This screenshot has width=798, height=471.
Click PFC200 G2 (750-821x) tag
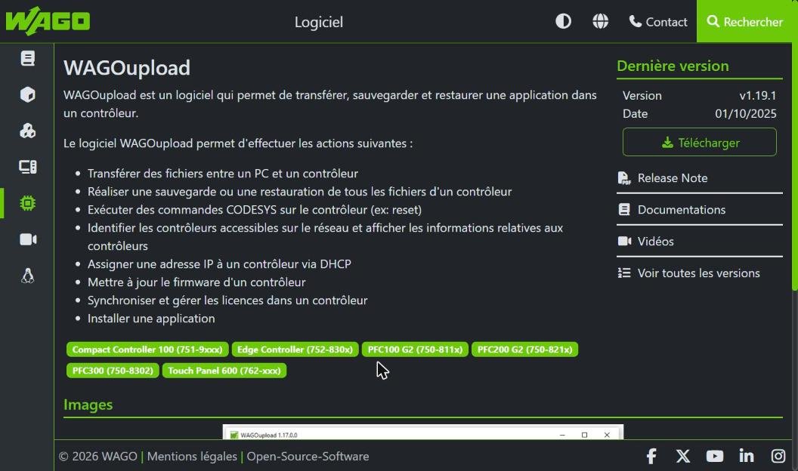click(524, 349)
